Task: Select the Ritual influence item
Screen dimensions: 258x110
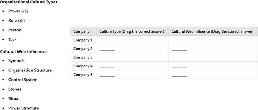Action: (x=14, y=99)
